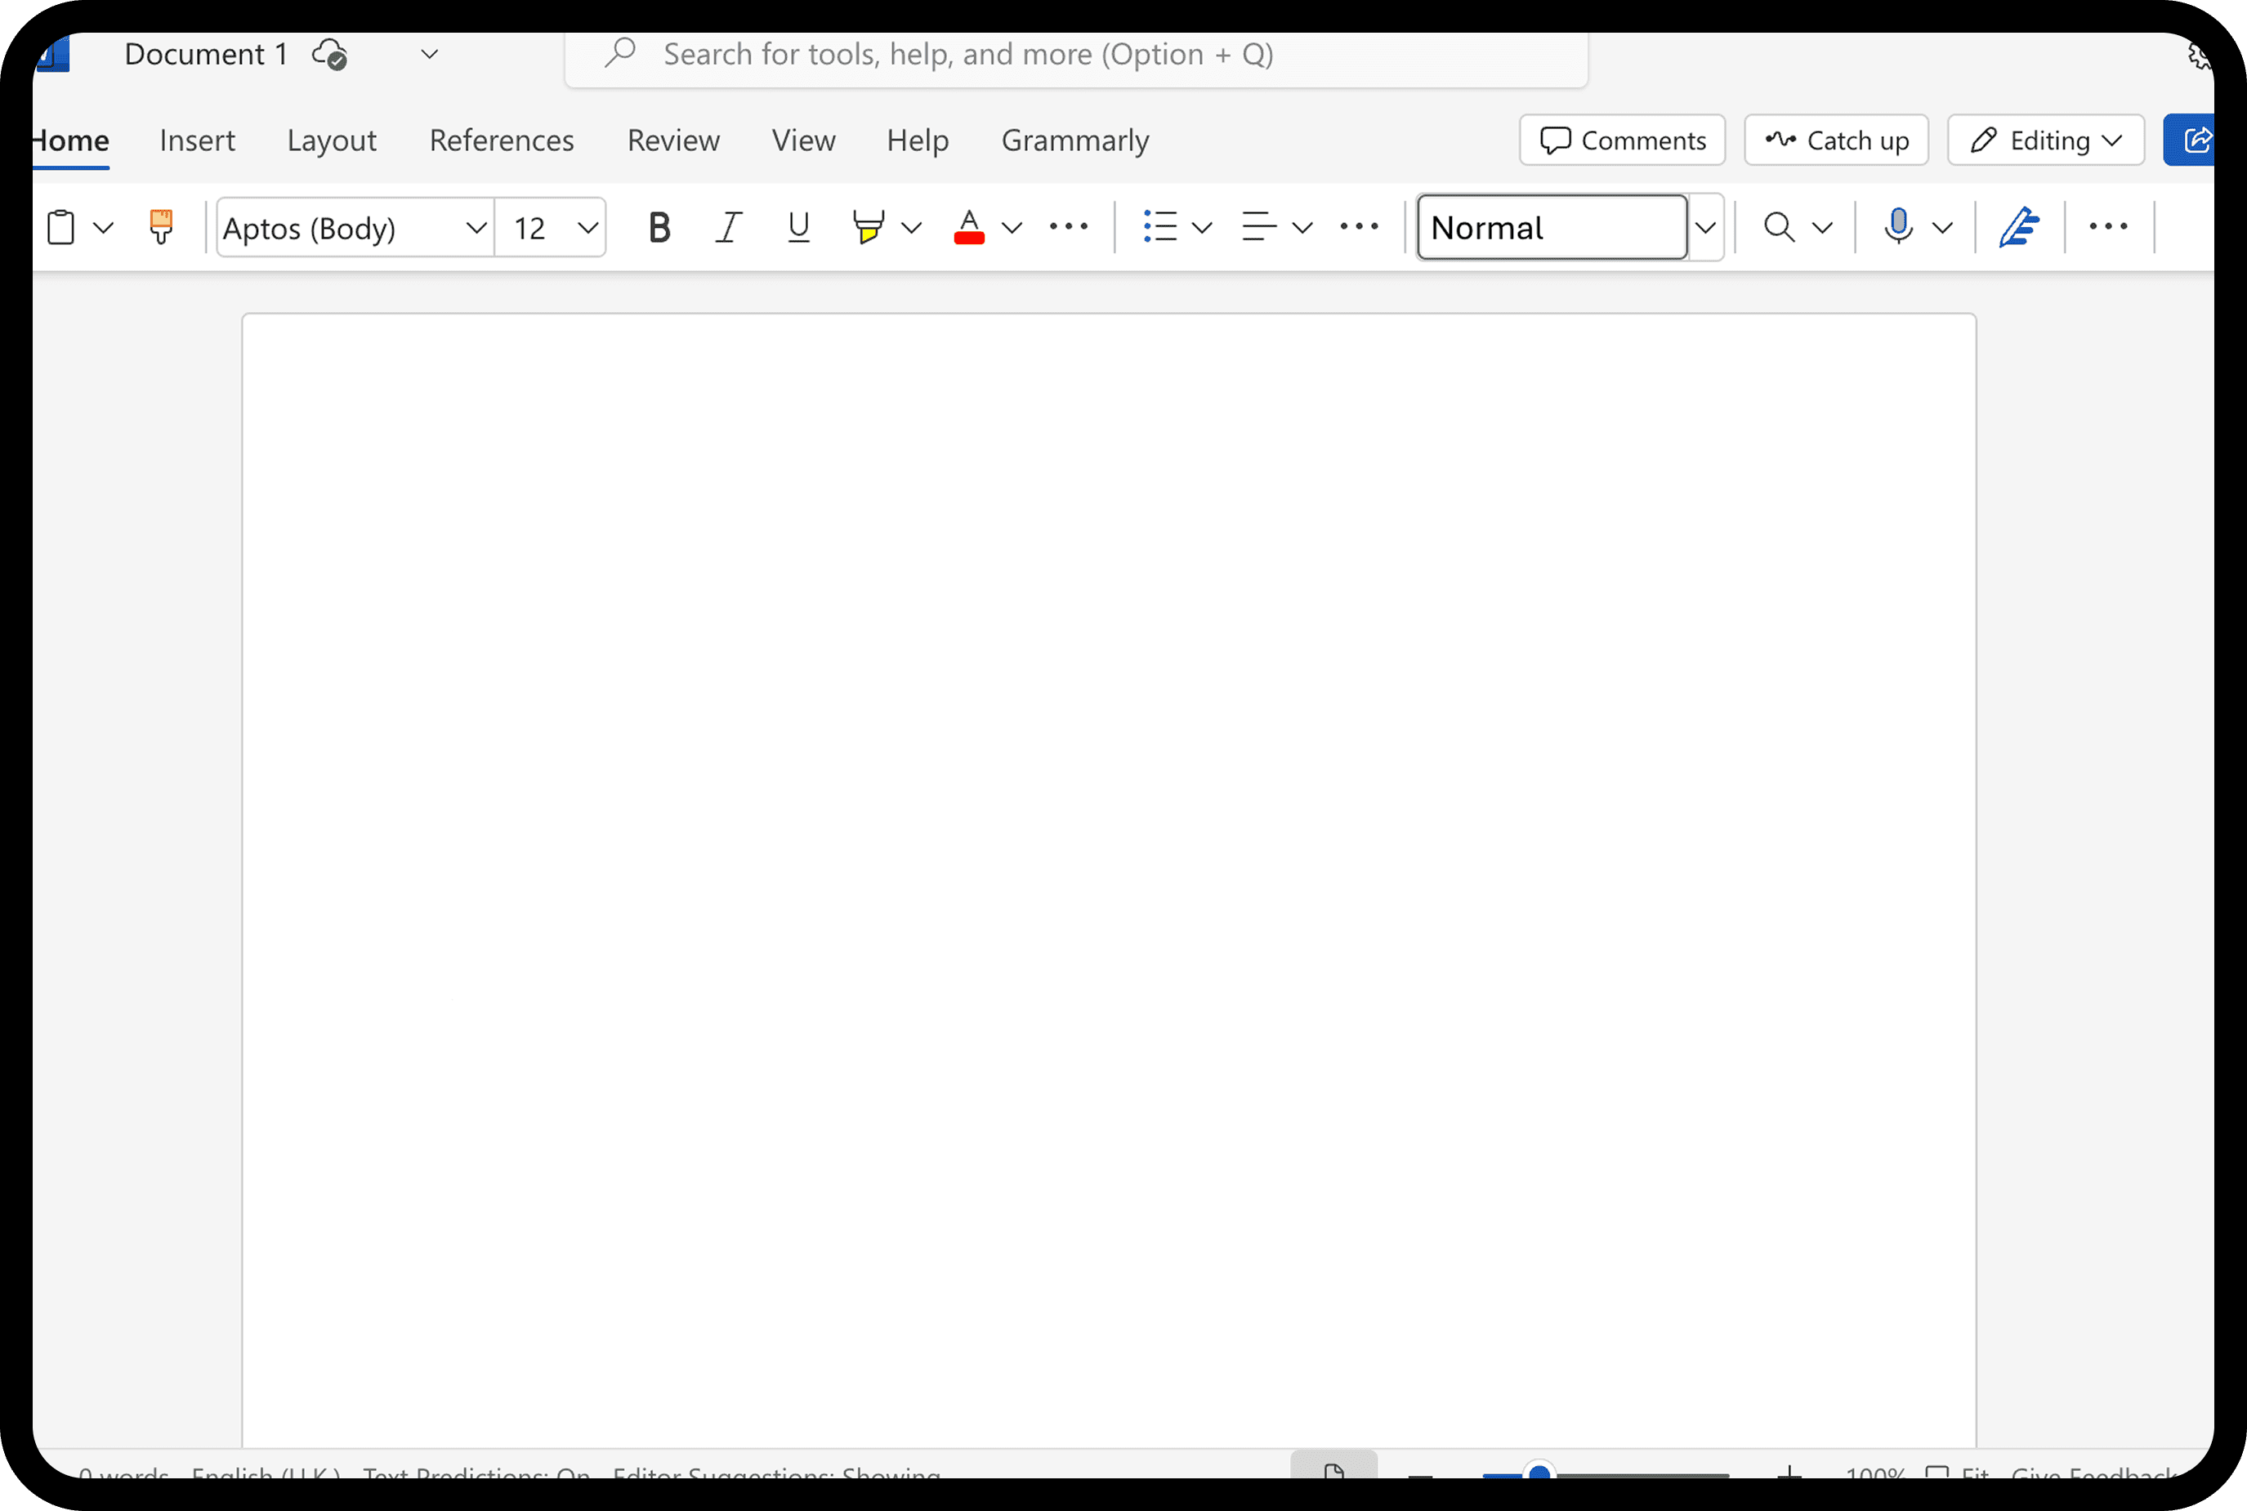
Task: Open the highlight color dropdown arrow
Action: (x=911, y=227)
